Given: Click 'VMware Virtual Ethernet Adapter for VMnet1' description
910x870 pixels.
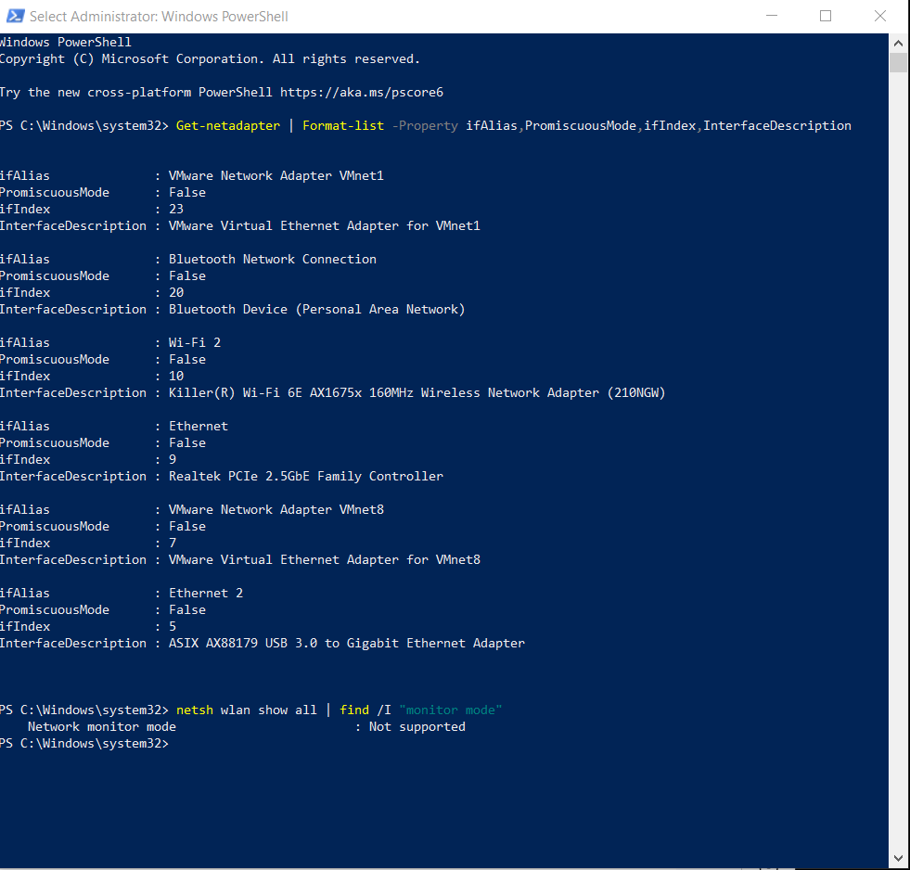Looking at the screenshot, I should [x=325, y=225].
